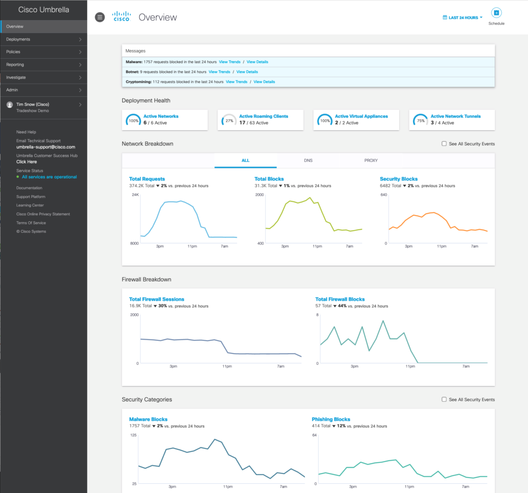Switch to the PROXY tab
528x493 pixels.
coord(371,161)
